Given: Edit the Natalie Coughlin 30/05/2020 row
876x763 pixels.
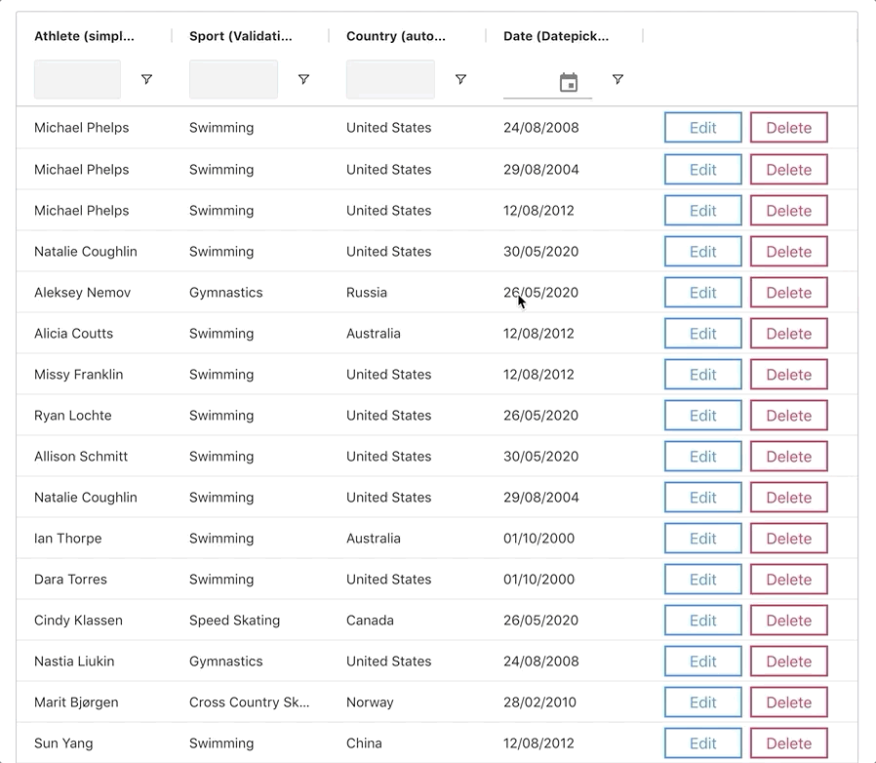Looking at the screenshot, I should click(x=702, y=252).
